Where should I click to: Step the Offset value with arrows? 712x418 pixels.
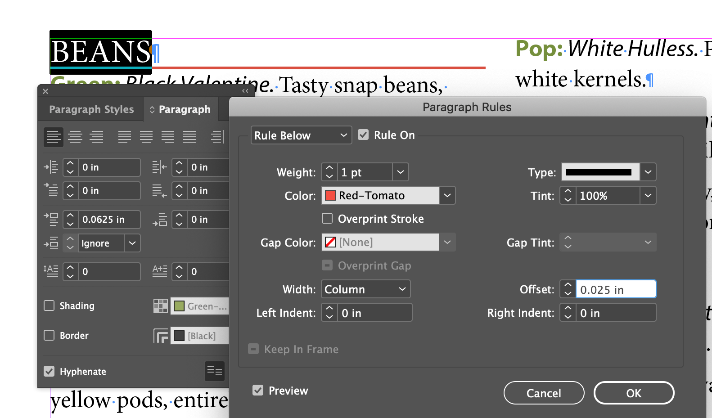[568, 289]
